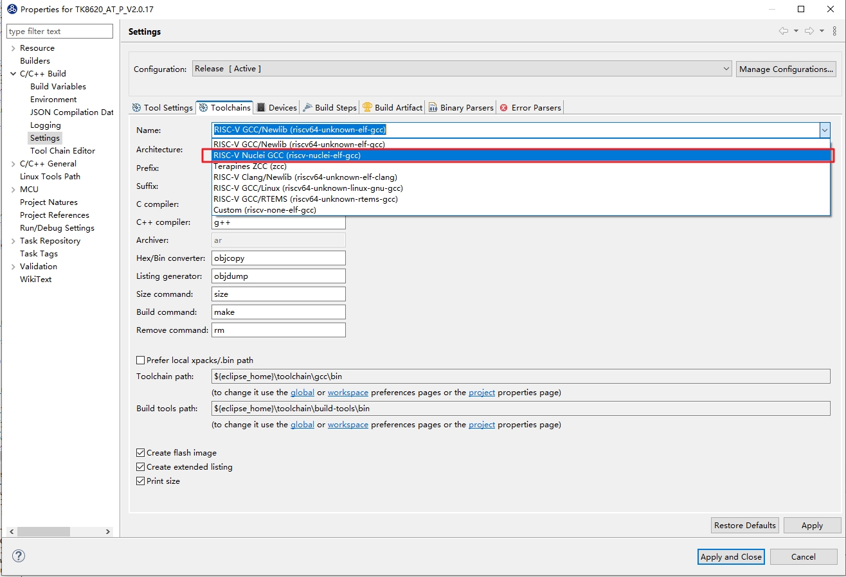Switch to the Tool Settings tab
This screenshot has height=577, width=846.
tap(163, 107)
